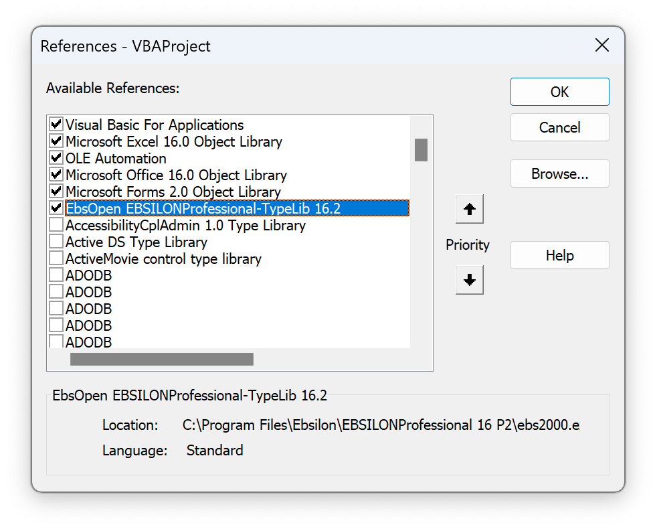Select the Visual Basic For Applications row text
This screenshot has height=529, width=657.
point(155,125)
